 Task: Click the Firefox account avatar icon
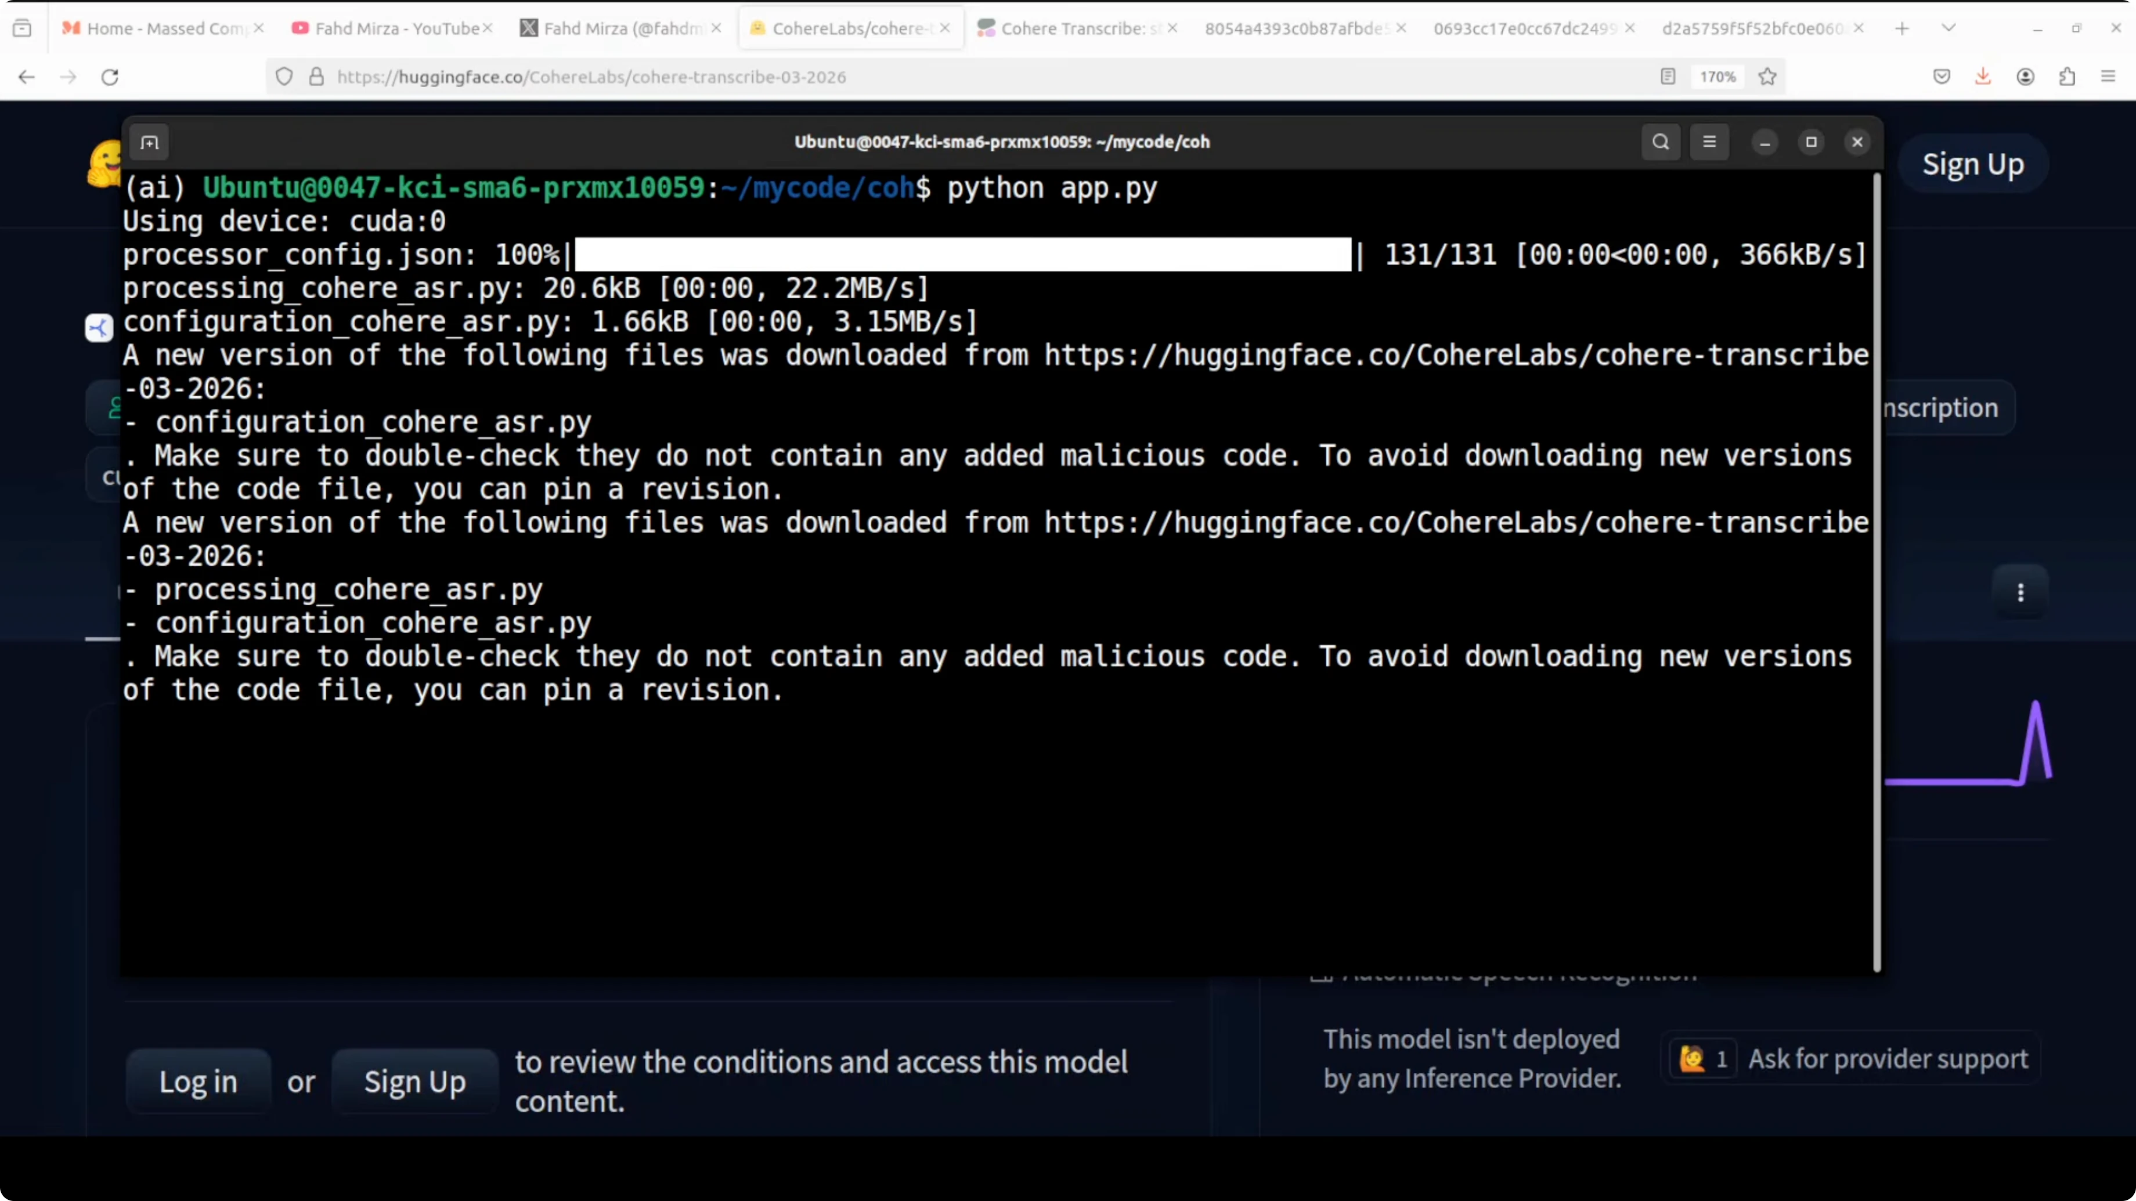tap(2025, 77)
